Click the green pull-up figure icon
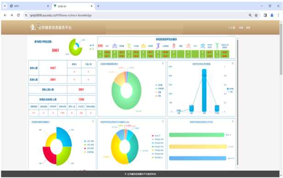The height and width of the screenshot is (178, 283). (x=217, y=46)
